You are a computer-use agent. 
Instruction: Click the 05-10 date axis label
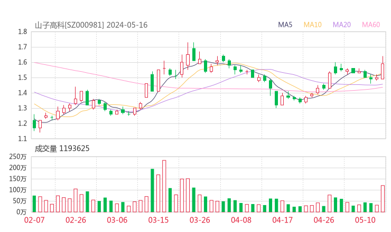coord(365,220)
